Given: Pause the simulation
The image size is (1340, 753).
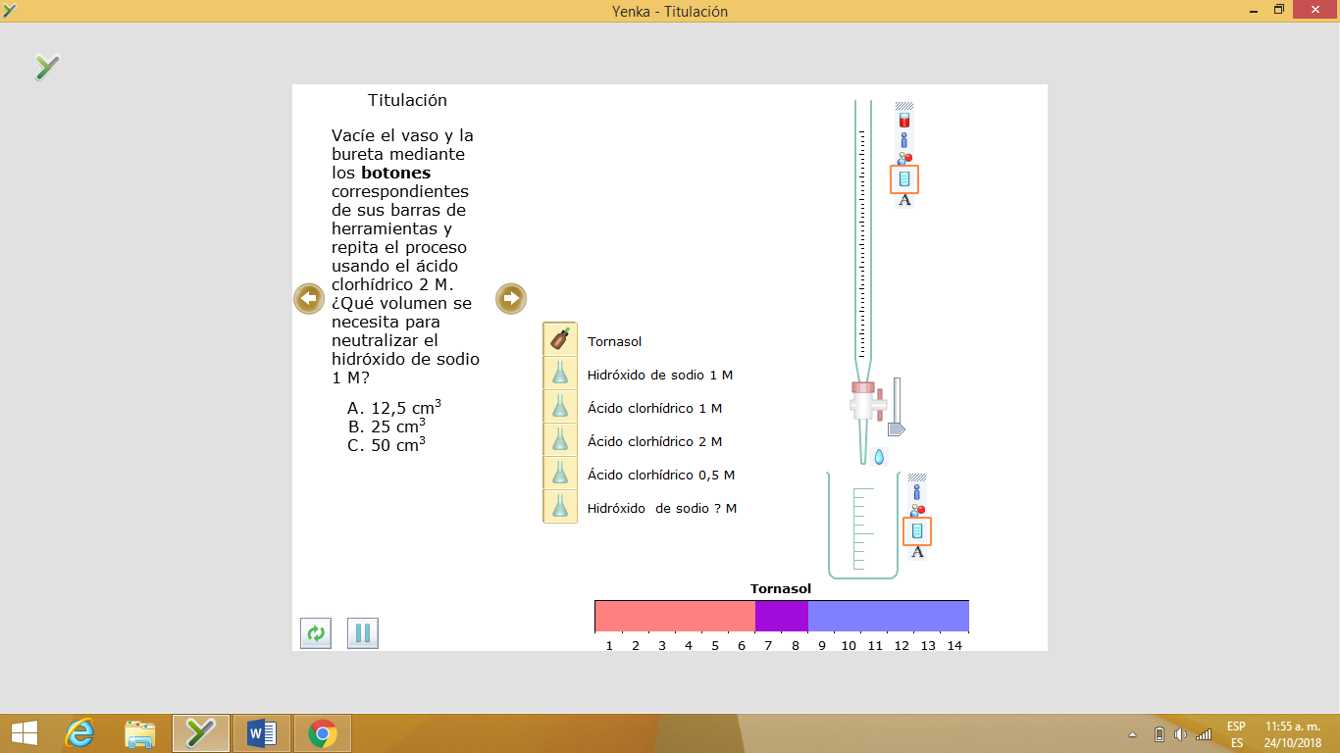Looking at the screenshot, I should [363, 633].
